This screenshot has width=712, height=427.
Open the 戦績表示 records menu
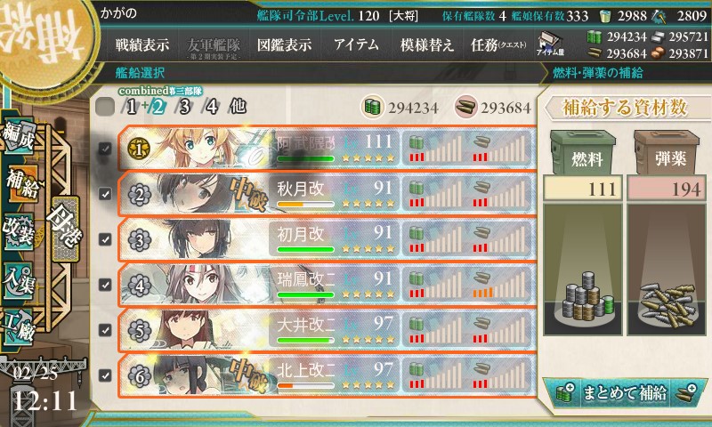[142, 44]
